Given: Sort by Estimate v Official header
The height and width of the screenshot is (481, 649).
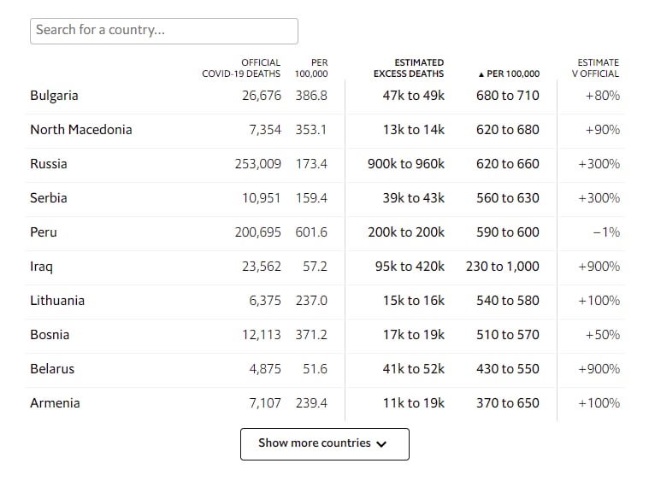Looking at the screenshot, I should [x=595, y=68].
